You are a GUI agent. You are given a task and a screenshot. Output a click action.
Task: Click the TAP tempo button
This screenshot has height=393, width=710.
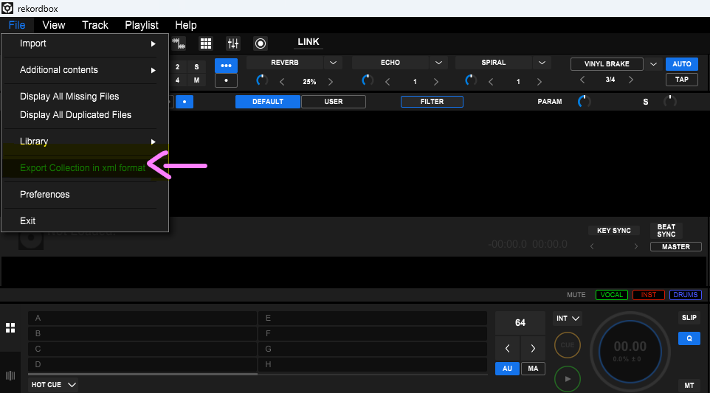coord(681,80)
